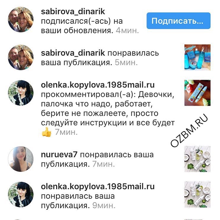Open the nurueva7 username link

coord(59,154)
